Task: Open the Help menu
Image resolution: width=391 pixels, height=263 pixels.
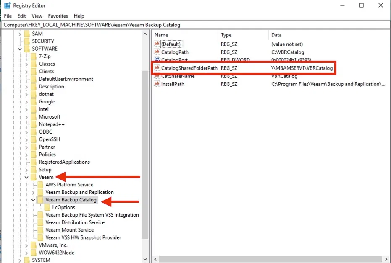Action: coord(79,16)
